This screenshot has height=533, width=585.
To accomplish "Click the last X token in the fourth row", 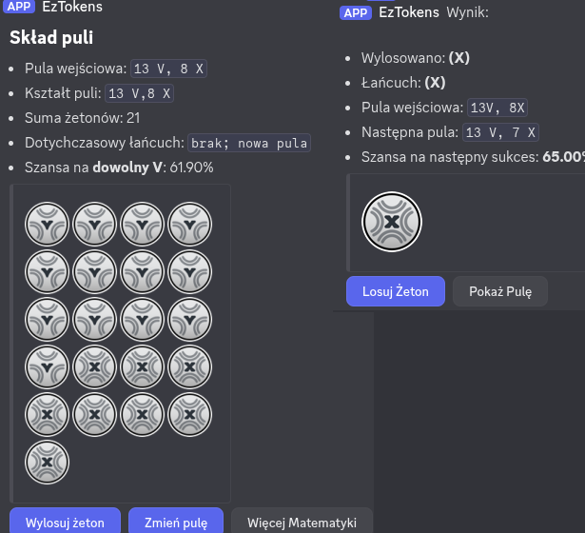I will (189, 366).
